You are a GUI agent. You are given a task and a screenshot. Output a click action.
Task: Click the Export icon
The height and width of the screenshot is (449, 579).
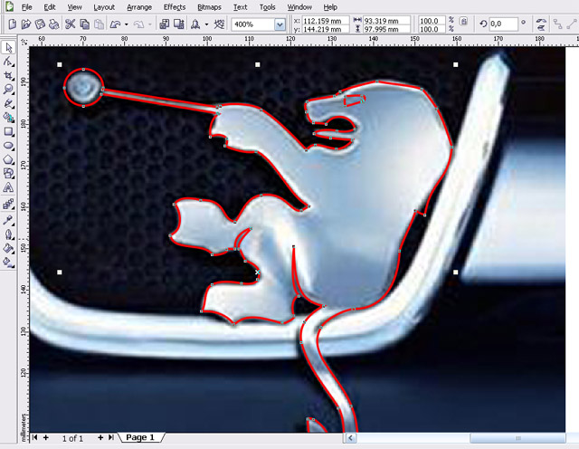pos(179,24)
